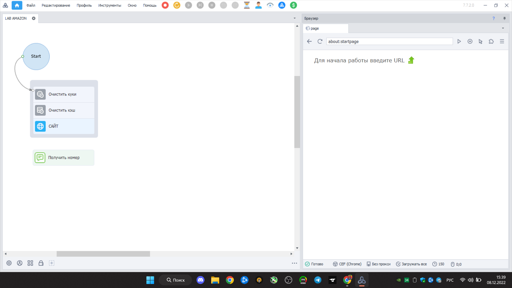This screenshot has width=512, height=288.
Task: Click the hourglass icon in toolbar
Action: 247,5
